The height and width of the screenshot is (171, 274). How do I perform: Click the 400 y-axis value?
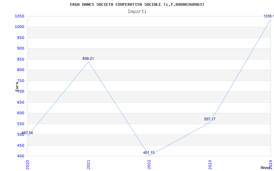coord(21,156)
